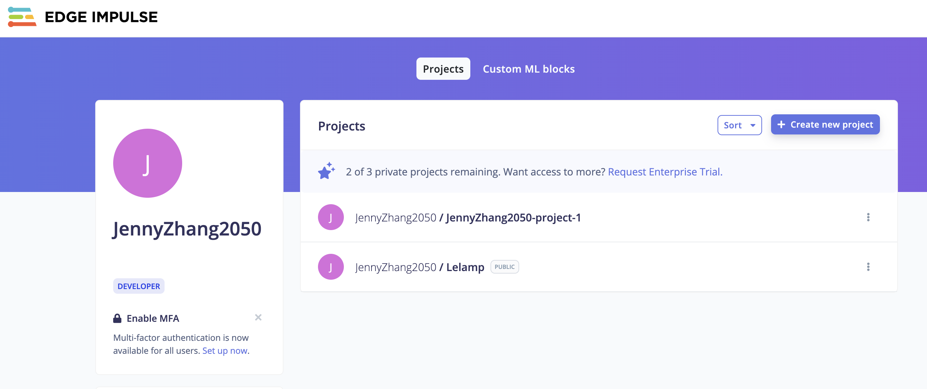Click the JennyZhang2050 username heading
Image resolution: width=927 pixels, height=389 pixels.
[x=187, y=229]
